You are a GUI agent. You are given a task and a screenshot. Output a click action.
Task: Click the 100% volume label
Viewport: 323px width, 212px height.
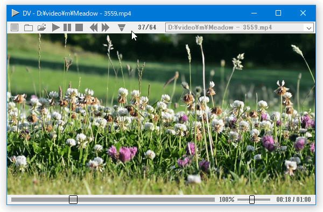click(227, 200)
